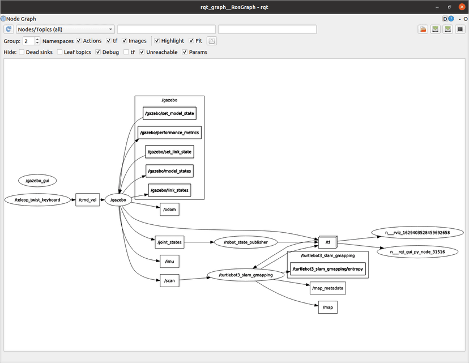Open the Nodes/Topics (all) dropdown
Screen dimensions: 469x363
click(65, 29)
